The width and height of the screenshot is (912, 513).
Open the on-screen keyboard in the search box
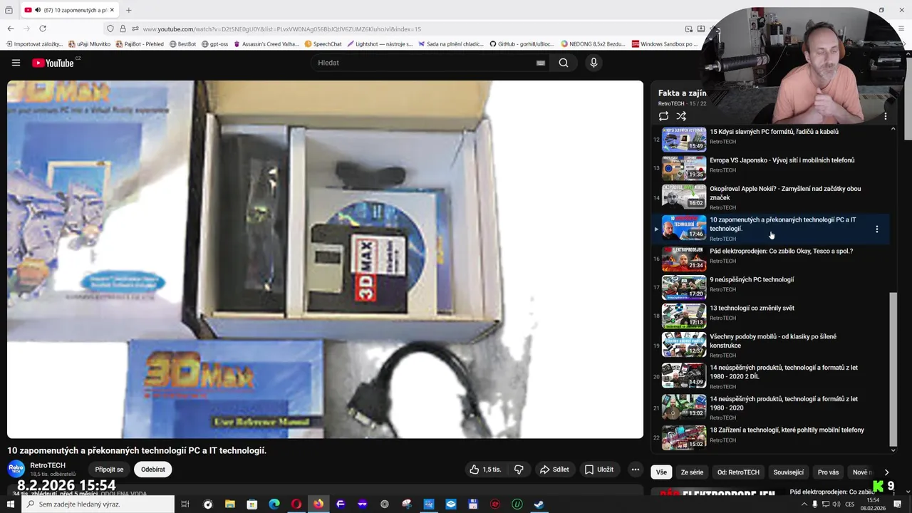coord(541,63)
